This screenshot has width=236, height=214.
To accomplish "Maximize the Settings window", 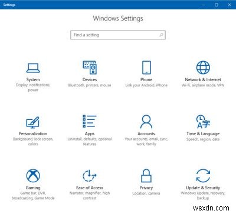I will click(217, 5).
